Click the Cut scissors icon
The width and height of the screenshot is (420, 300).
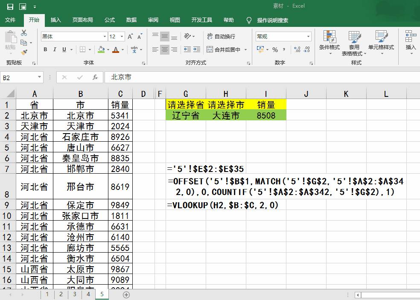[24, 33]
